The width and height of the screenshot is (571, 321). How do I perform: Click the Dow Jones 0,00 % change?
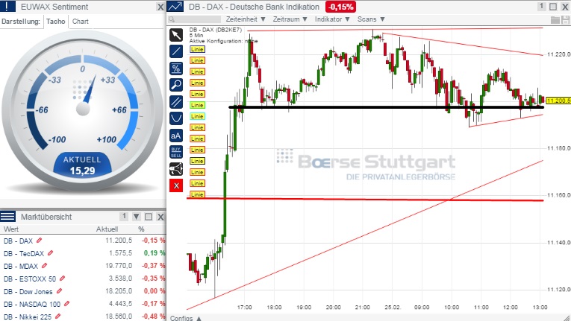point(155,291)
